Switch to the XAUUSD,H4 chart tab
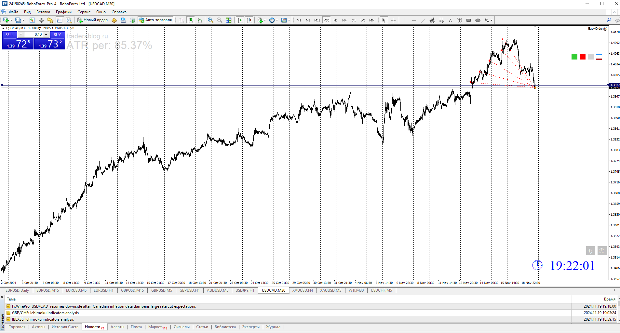620x333 pixels. (x=302, y=290)
